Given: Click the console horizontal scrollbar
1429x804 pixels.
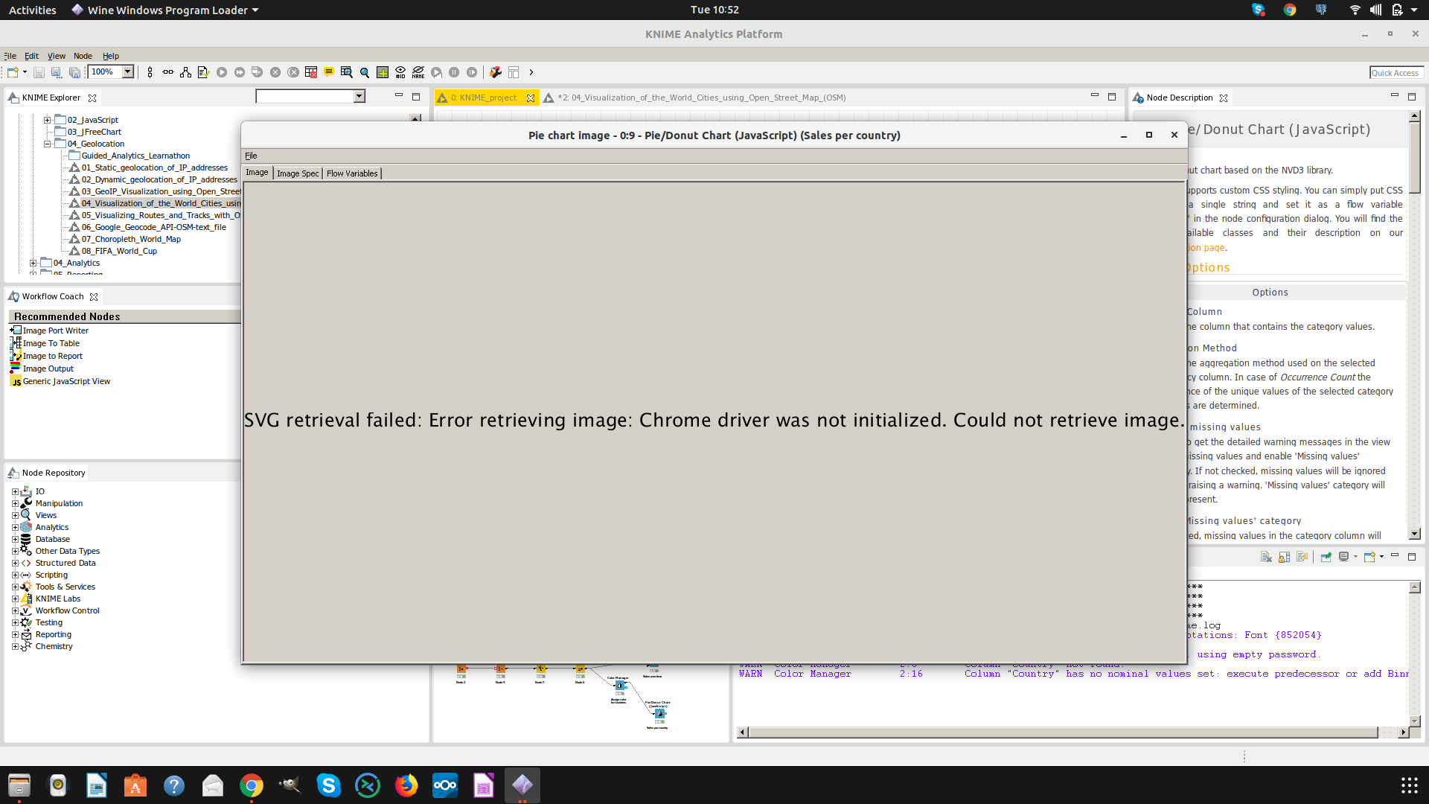Looking at the screenshot, I should pos(1063,733).
